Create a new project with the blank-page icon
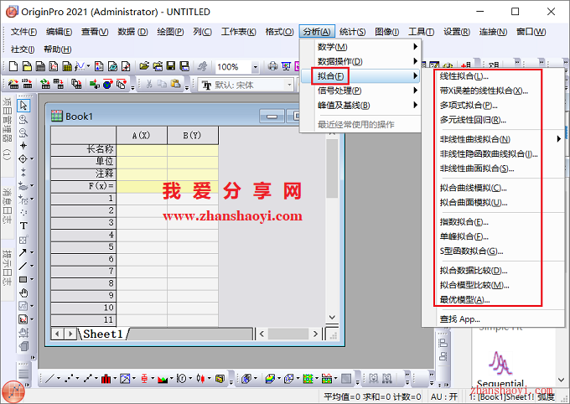570x404 pixels. pyautogui.click(x=13, y=66)
